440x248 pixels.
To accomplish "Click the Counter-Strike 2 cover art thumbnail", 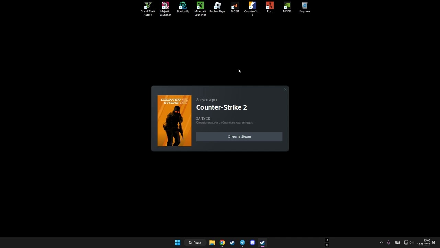I will coord(175,121).
